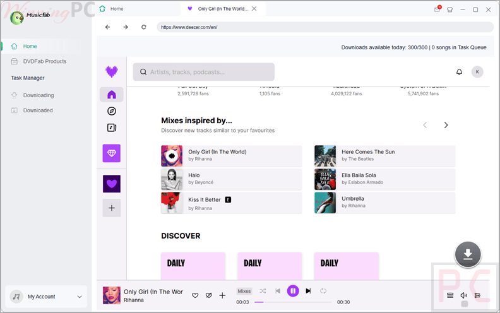Viewport: 500px width, 313px height.
Task: Show next Mixes inspired by page
Action: point(446,125)
